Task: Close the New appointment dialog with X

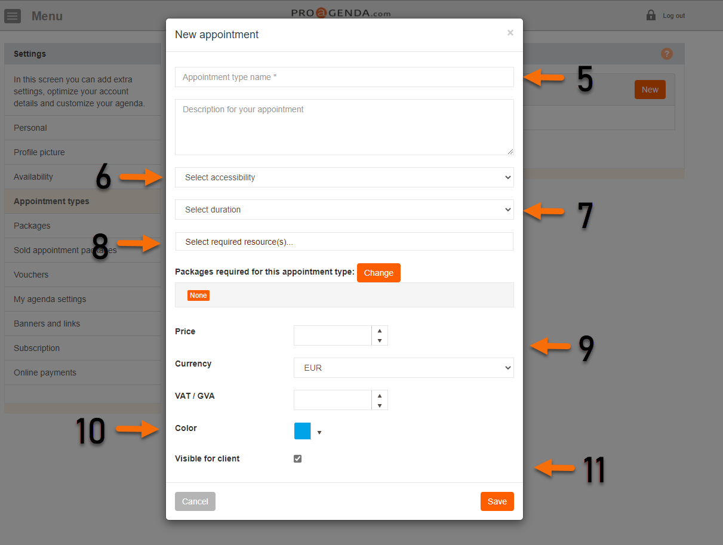Action: coord(510,33)
